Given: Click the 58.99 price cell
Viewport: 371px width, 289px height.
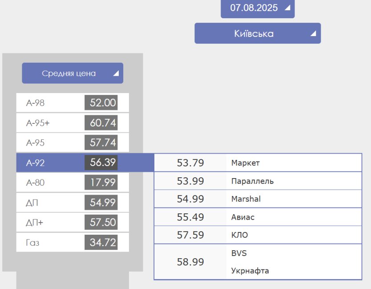Looking at the screenshot, I should click(190, 262).
